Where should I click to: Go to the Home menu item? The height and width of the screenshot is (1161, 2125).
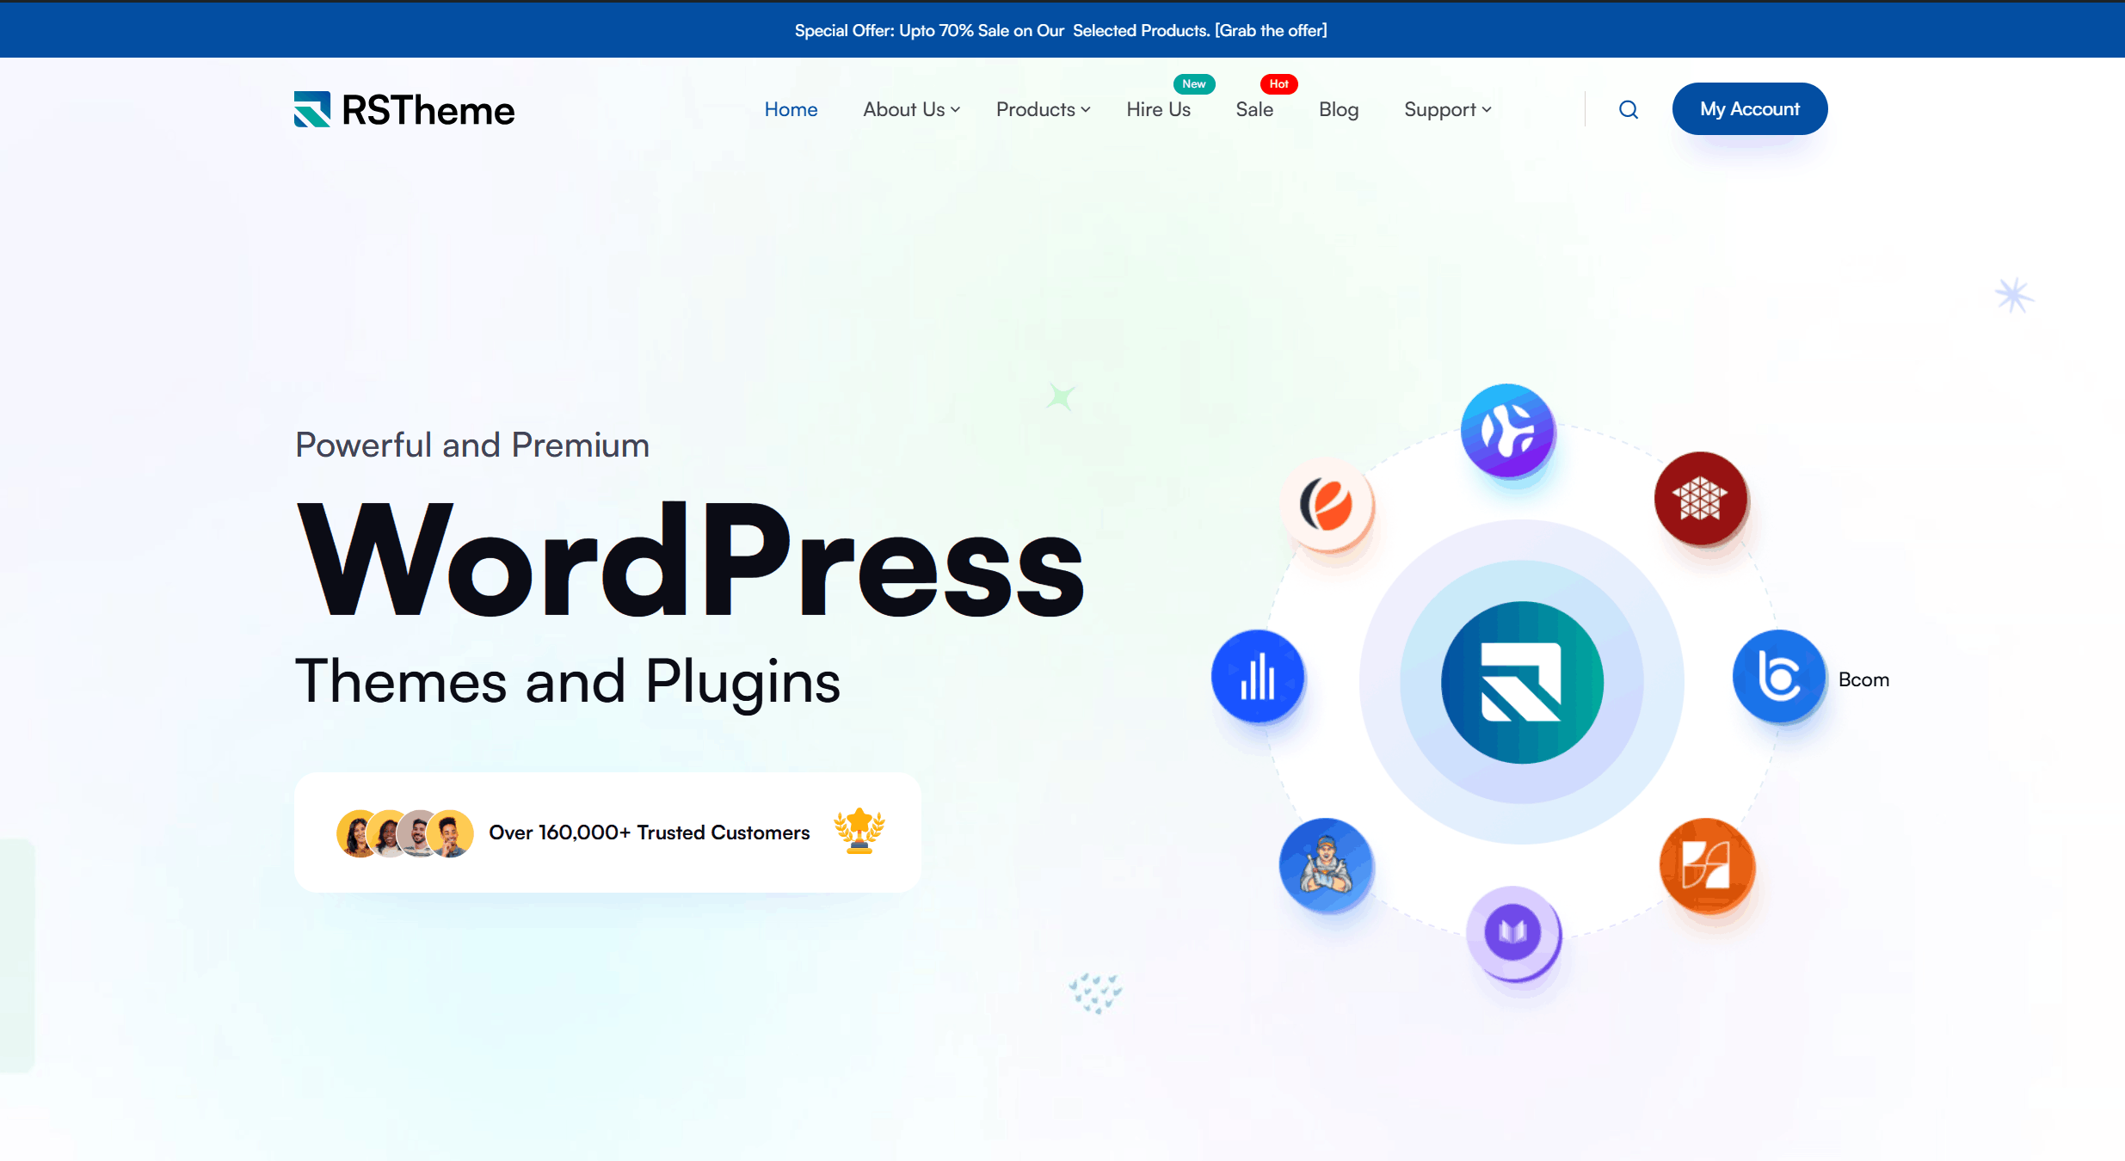pos(791,109)
